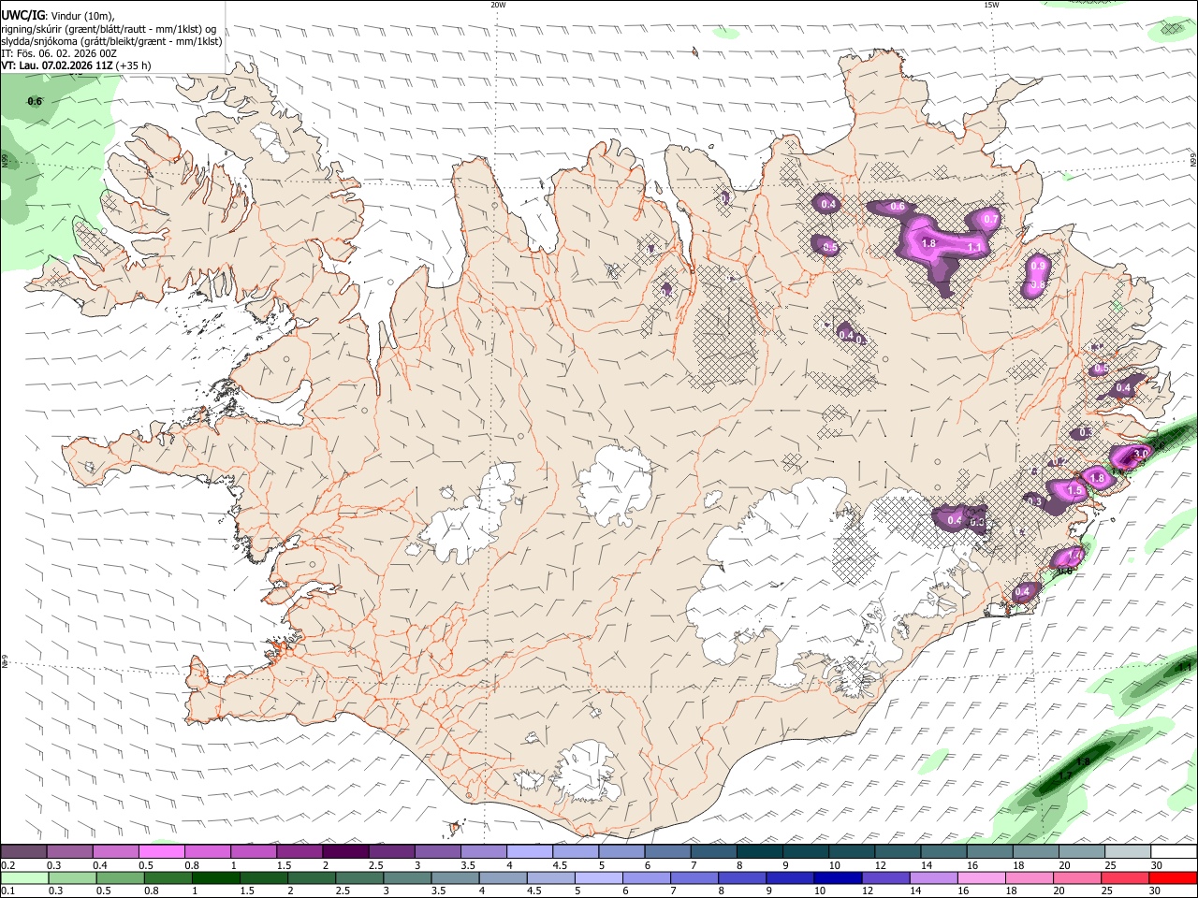Click the dark teal 8–9 upper legend swatch
Image resolution: width=1198 pixels, height=898 pixels.
coord(760,851)
